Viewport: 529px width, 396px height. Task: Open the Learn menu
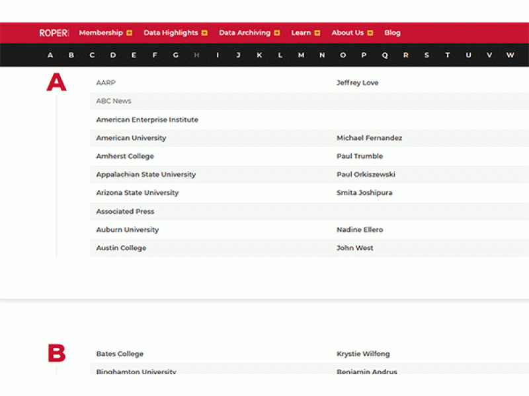301,33
